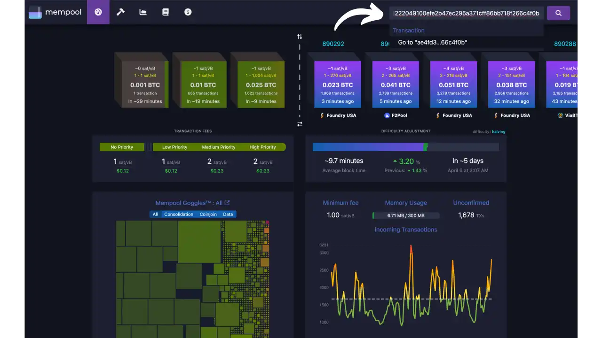Click inside the transaction search field

pos(467,13)
